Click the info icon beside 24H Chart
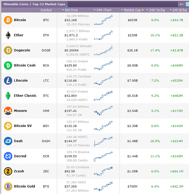 pos(94,10)
